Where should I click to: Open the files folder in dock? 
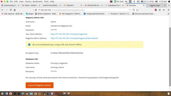tap(31, 94)
